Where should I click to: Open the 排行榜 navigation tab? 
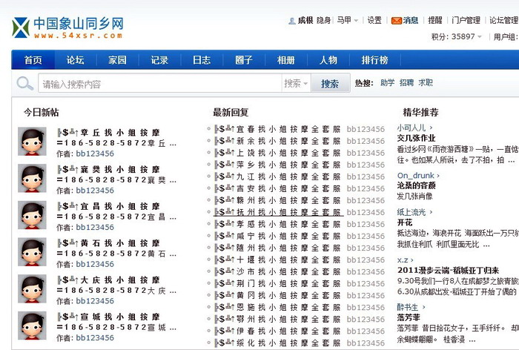374,60
